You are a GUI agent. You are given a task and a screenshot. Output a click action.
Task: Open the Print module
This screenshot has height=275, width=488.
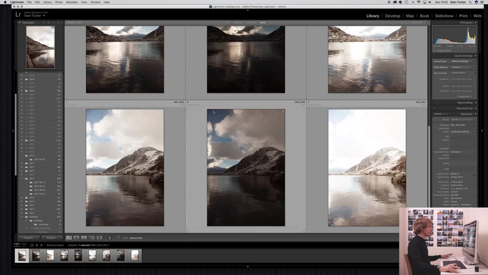(463, 16)
